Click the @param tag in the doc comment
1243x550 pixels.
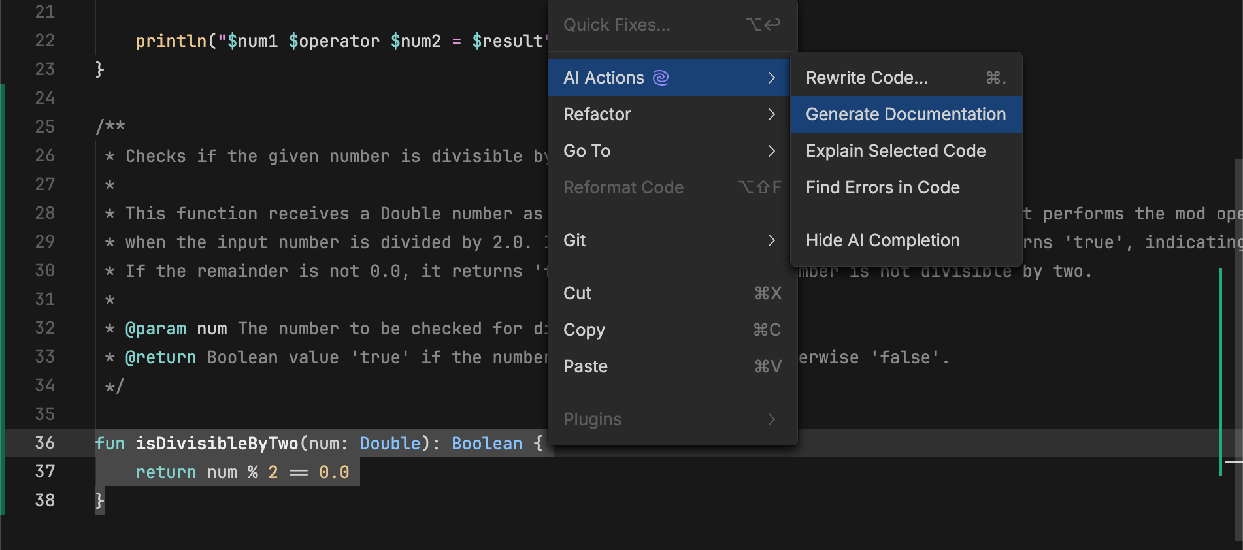[x=156, y=329]
